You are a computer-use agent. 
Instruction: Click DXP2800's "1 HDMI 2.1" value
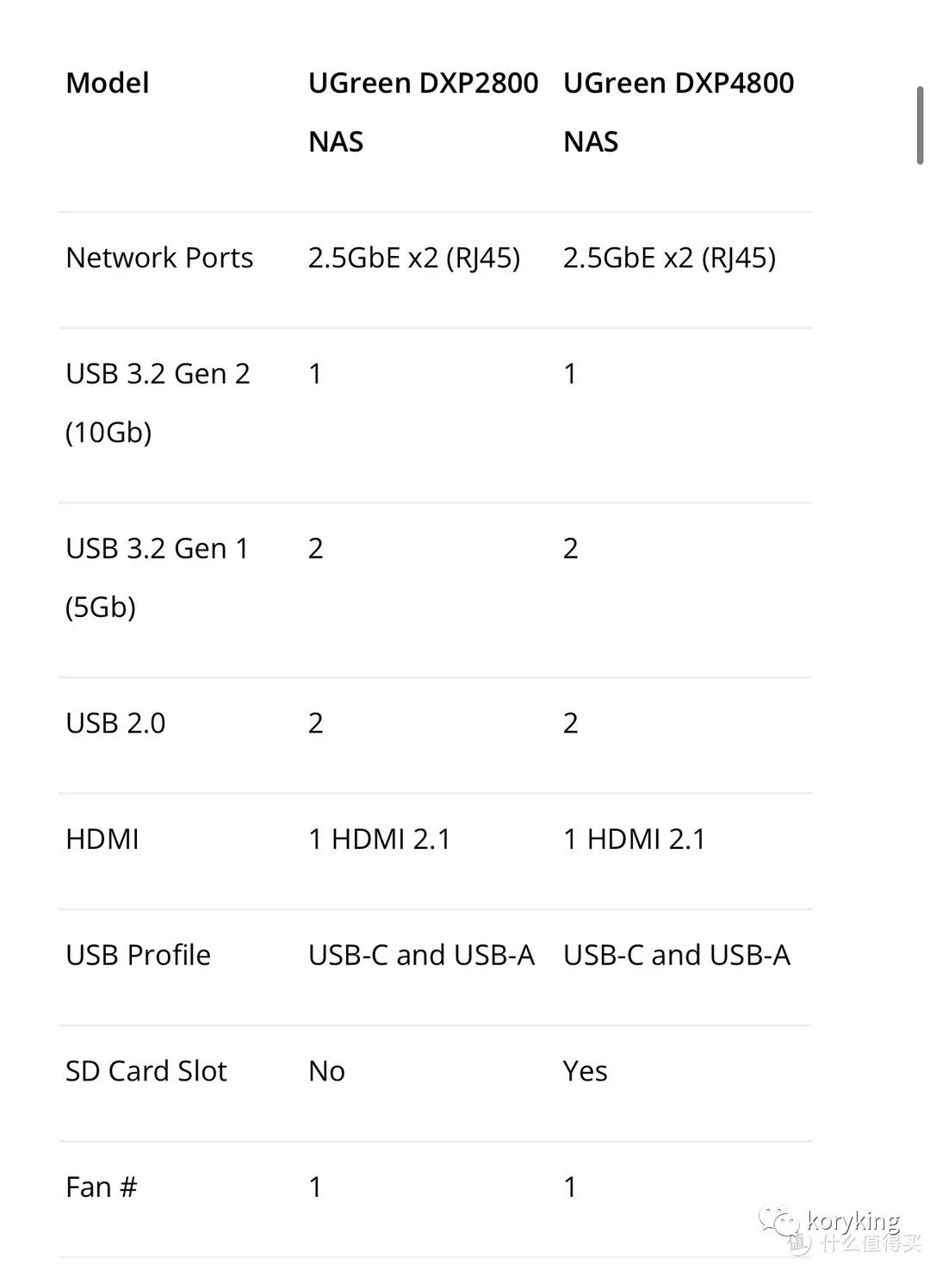(379, 839)
